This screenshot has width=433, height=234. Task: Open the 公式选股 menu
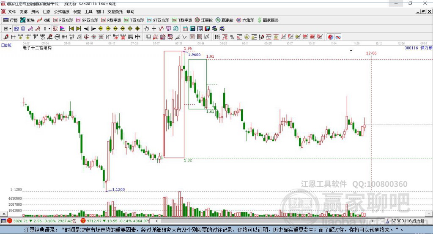(x=62, y=11)
